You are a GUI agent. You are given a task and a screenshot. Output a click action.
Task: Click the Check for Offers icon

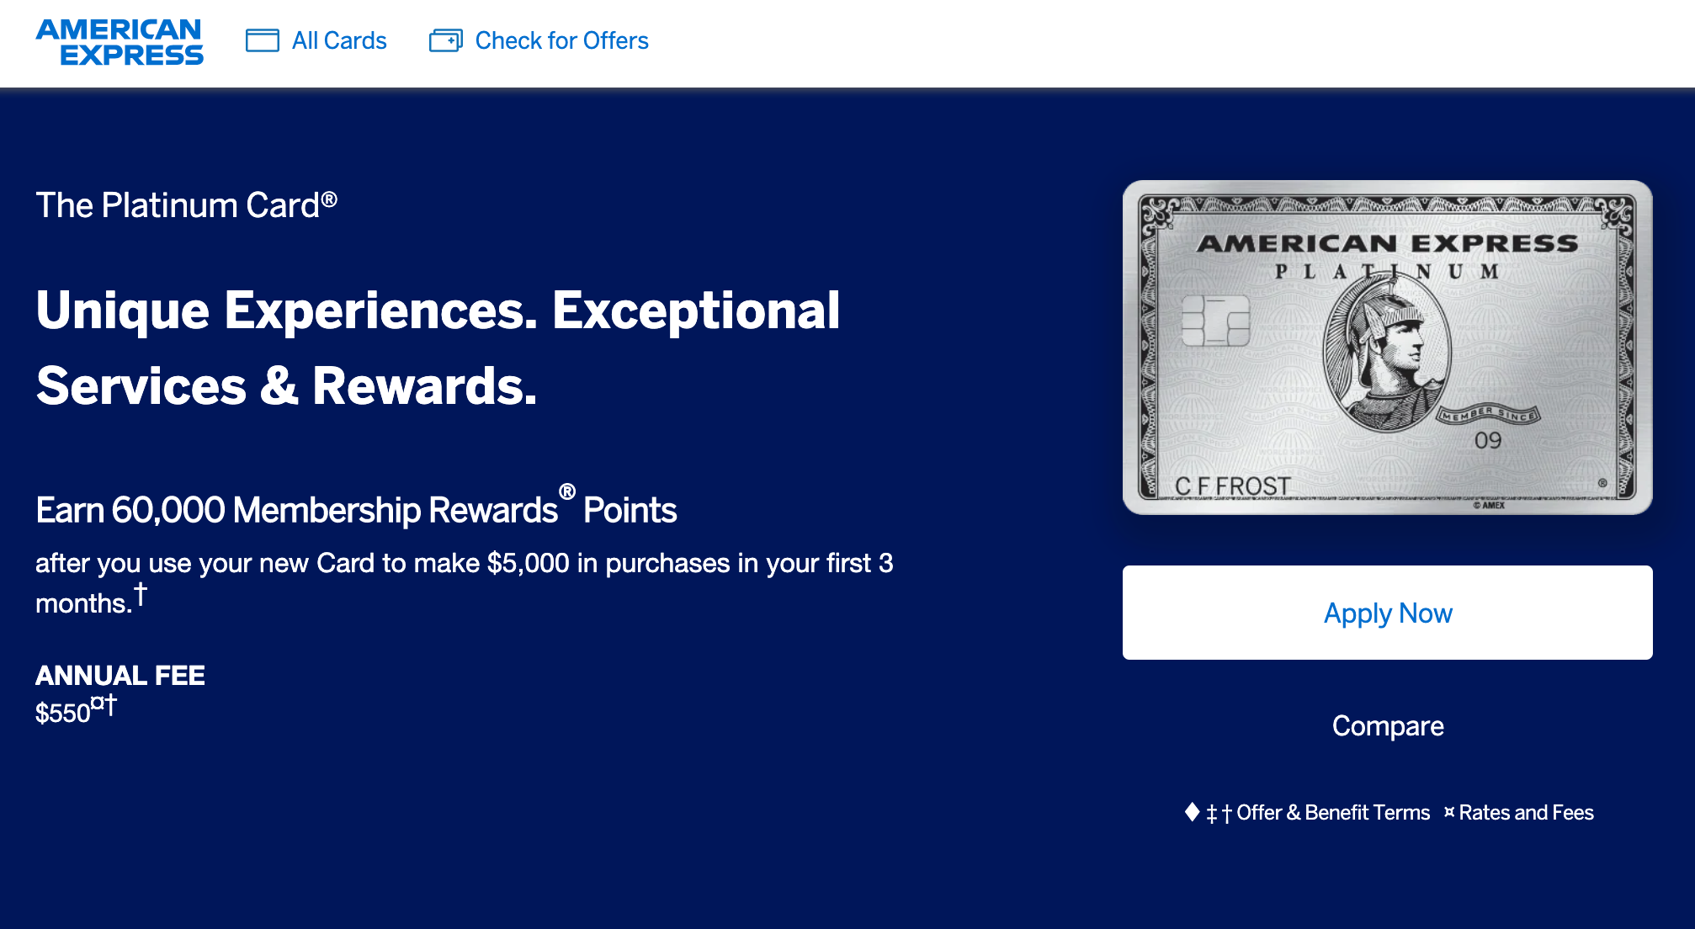click(446, 40)
